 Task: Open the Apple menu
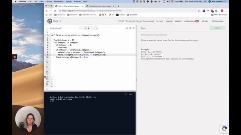(15, 1)
